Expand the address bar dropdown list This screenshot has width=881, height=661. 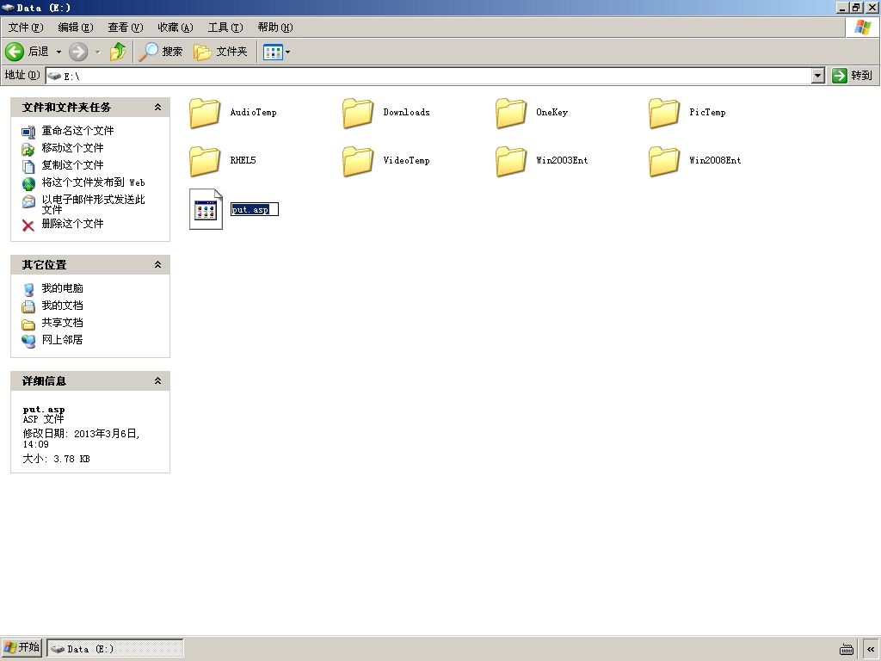coord(818,76)
